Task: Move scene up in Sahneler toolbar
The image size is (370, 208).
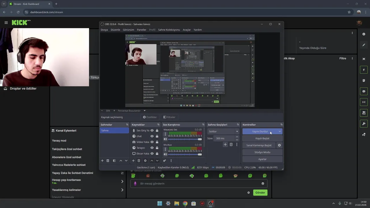Action: point(121,161)
